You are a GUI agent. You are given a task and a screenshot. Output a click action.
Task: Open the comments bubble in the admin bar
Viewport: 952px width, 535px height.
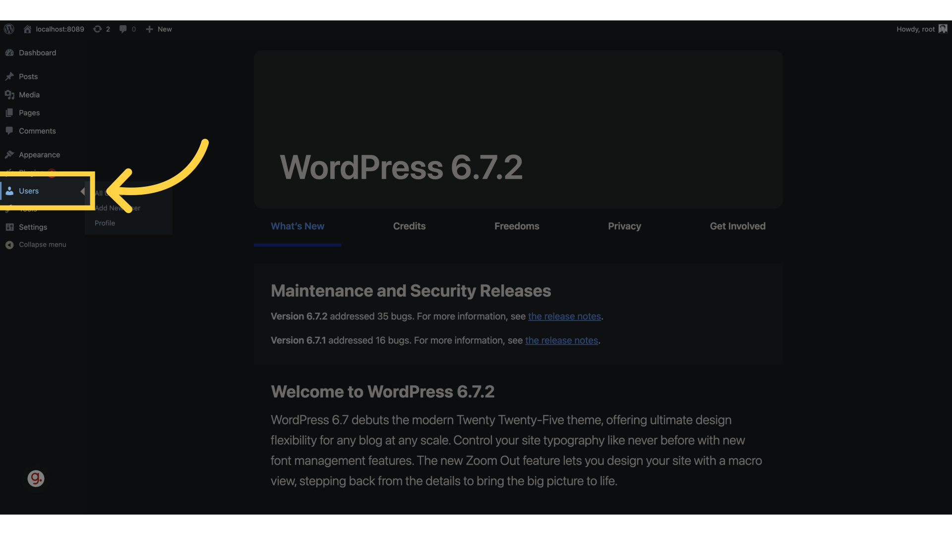pyautogui.click(x=123, y=29)
